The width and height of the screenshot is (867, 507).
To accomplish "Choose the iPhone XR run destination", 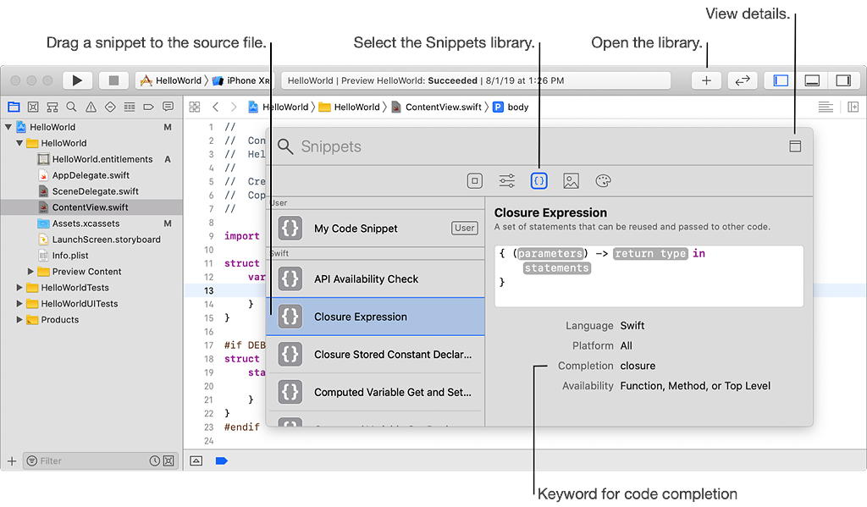I will point(241,80).
